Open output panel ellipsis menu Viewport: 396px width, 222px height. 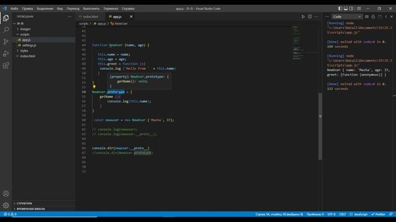point(327,17)
